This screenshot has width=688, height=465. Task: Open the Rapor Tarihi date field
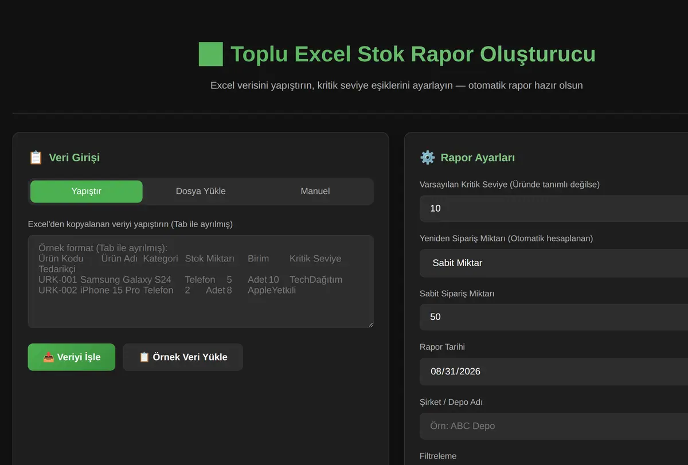(x=554, y=372)
